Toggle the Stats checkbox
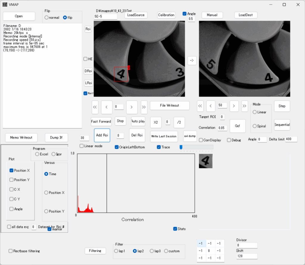 pos(175,229)
